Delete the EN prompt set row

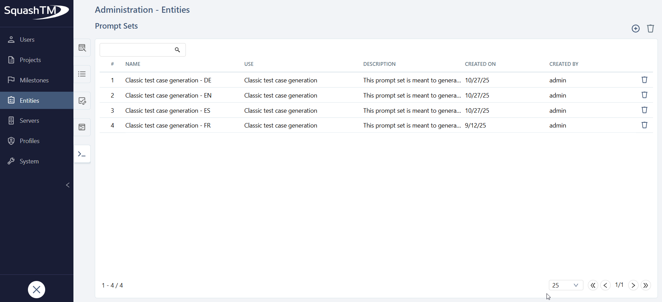point(644,95)
